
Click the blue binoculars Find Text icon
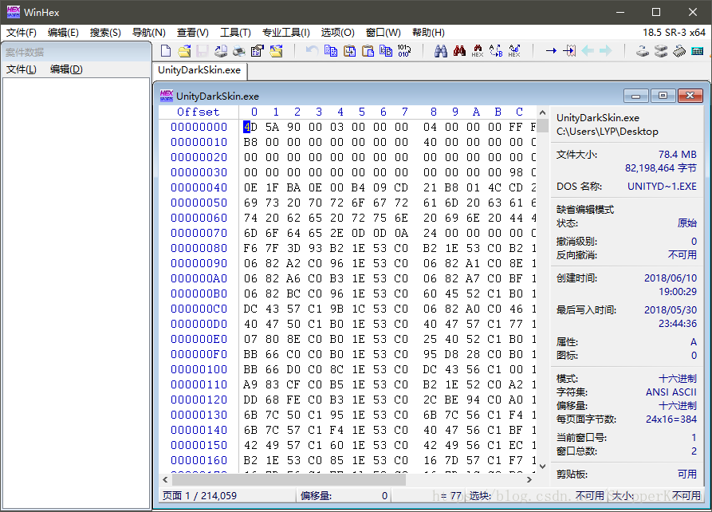point(440,50)
